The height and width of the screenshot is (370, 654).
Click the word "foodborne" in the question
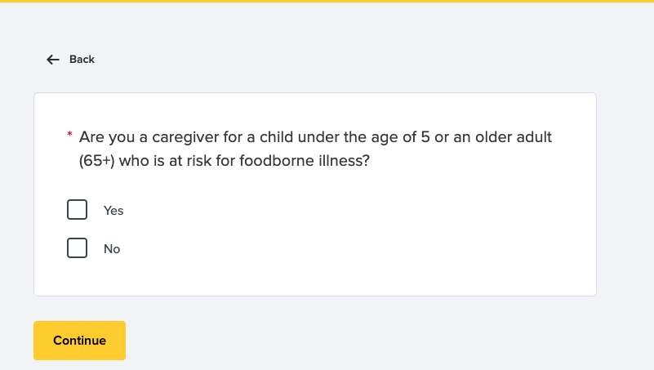[x=279, y=161]
